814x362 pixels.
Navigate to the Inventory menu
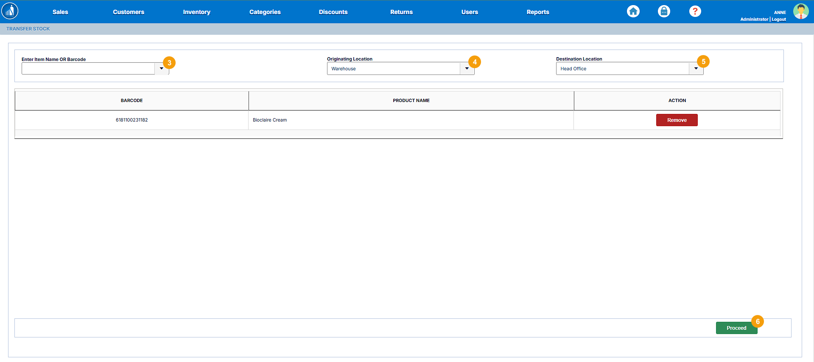coord(196,12)
